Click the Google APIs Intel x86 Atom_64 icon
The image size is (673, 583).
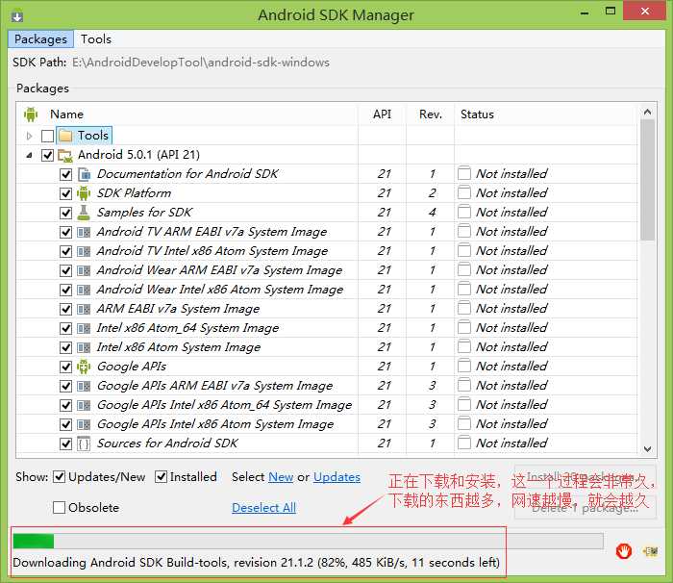(85, 405)
